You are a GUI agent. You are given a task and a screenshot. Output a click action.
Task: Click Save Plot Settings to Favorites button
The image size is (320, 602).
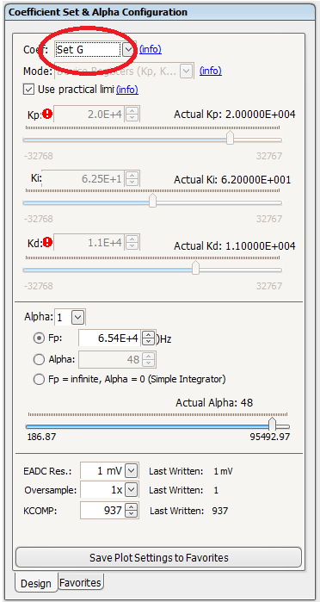(x=158, y=557)
